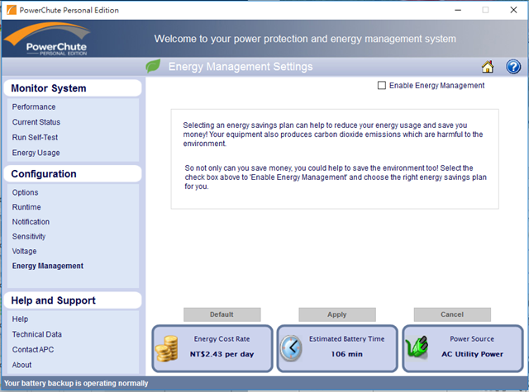Screen dimensions: 529x392
Task: Click the 'AC Utility Power' value
Action: click(472, 354)
